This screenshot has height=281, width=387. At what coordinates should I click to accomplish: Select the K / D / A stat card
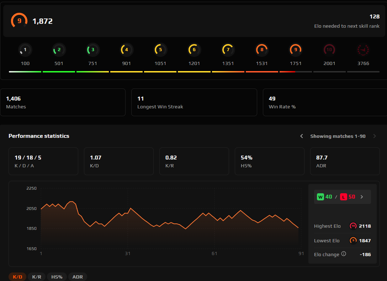tap(43, 161)
